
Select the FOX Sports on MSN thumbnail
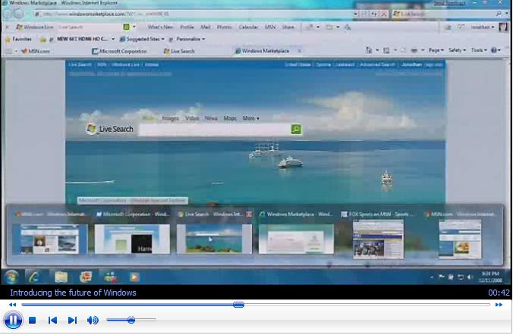pyautogui.click(x=378, y=240)
